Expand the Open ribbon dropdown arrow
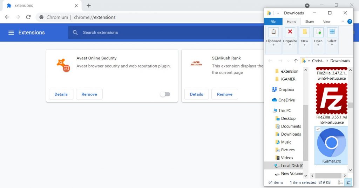Screen dimensions: 359x188 tap(318, 45)
